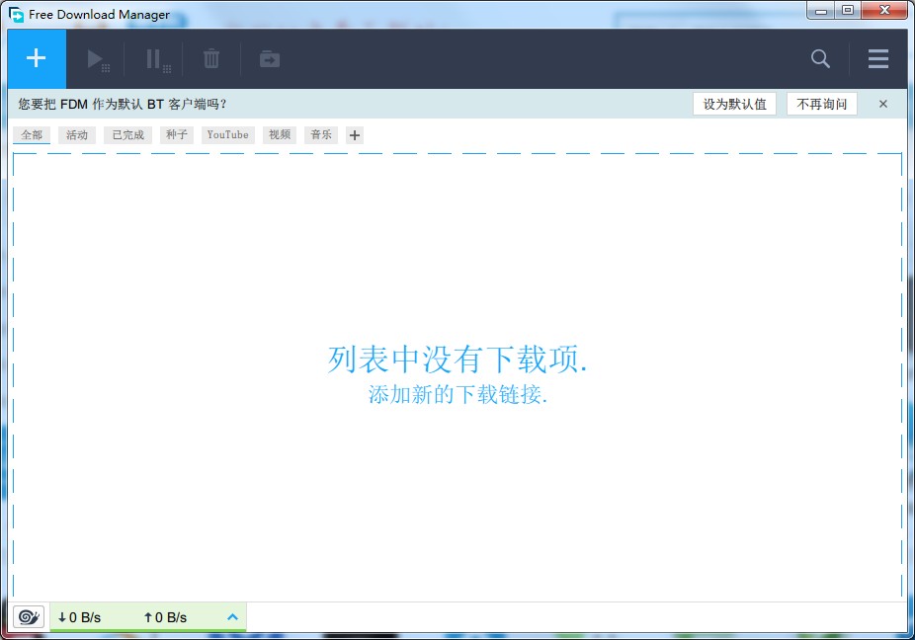The height and width of the screenshot is (640, 915).
Task: Dismiss the default BT client notification bar
Action: [x=883, y=104]
